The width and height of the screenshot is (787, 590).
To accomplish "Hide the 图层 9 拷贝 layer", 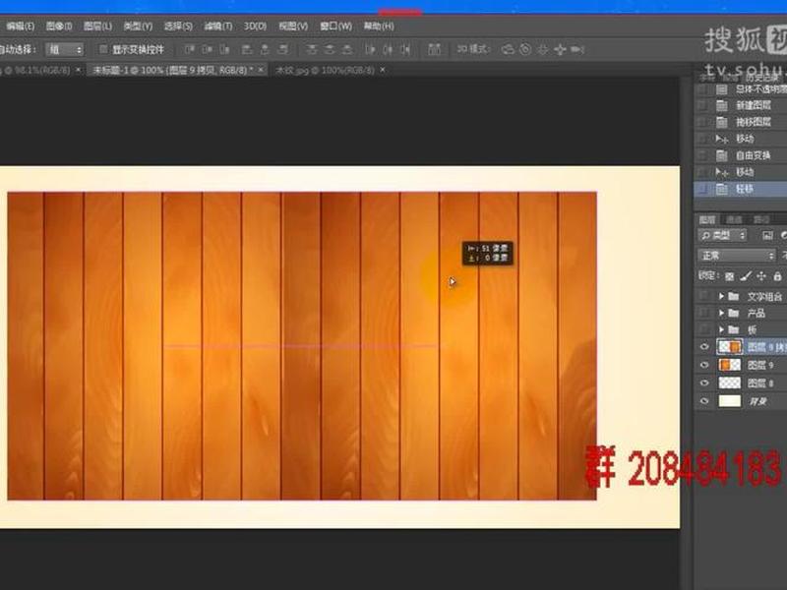I will pyautogui.click(x=704, y=347).
